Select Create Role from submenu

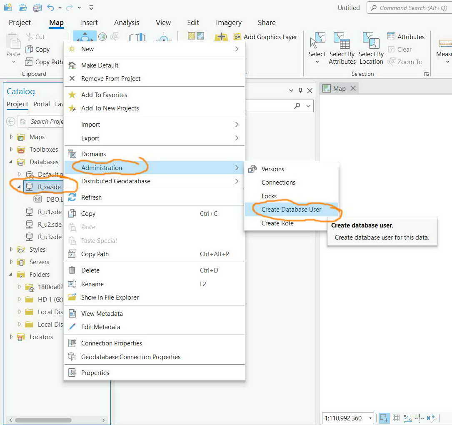277,223
